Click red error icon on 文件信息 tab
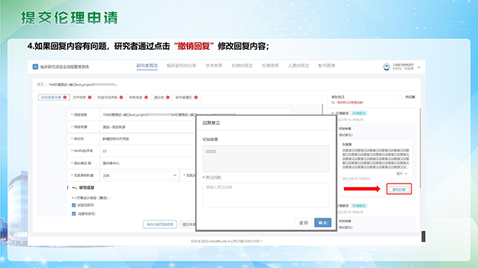Image resolution: width=478 pixels, height=268 pixels. click(90, 97)
